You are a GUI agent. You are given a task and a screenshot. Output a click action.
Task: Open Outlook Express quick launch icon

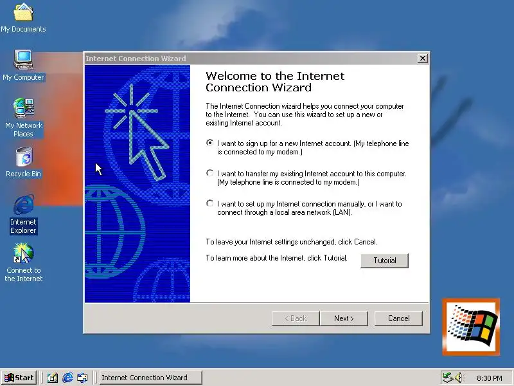tap(82, 378)
